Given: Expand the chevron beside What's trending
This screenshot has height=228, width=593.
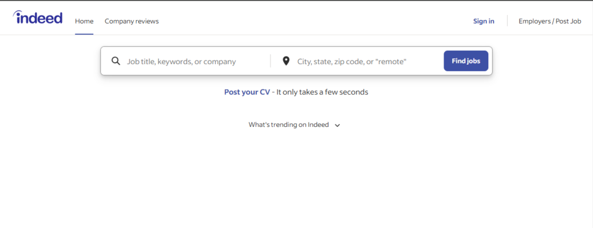Looking at the screenshot, I should point(338,125).
